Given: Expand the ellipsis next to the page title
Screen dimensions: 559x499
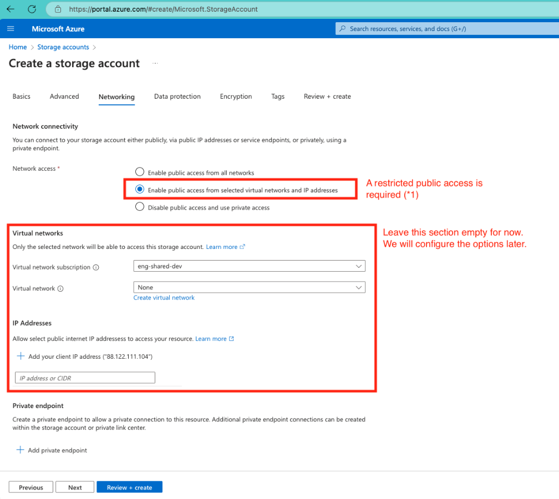Looking at the screenshot, I should click(x=155, y=63).
